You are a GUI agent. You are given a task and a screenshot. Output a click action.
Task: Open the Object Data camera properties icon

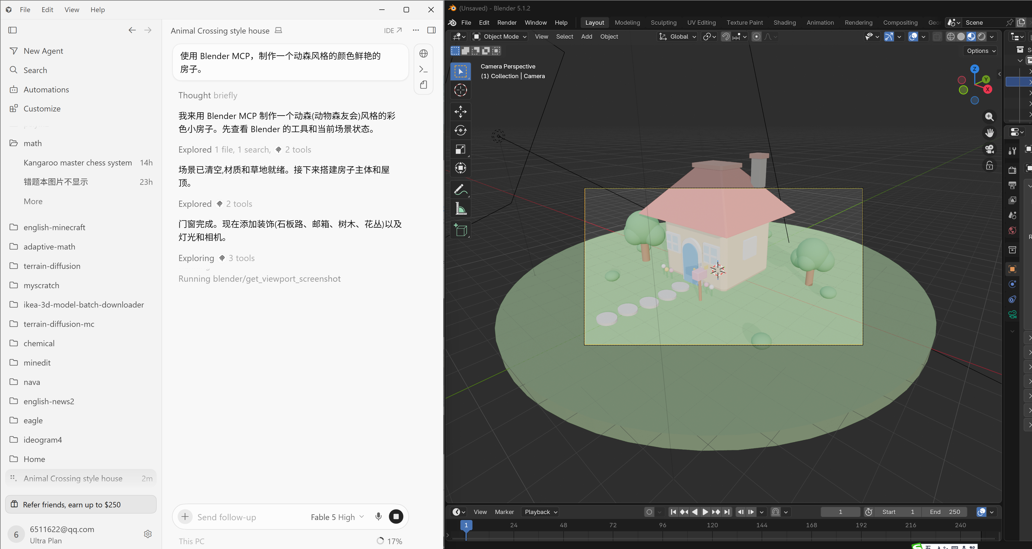pos(1012,314)
